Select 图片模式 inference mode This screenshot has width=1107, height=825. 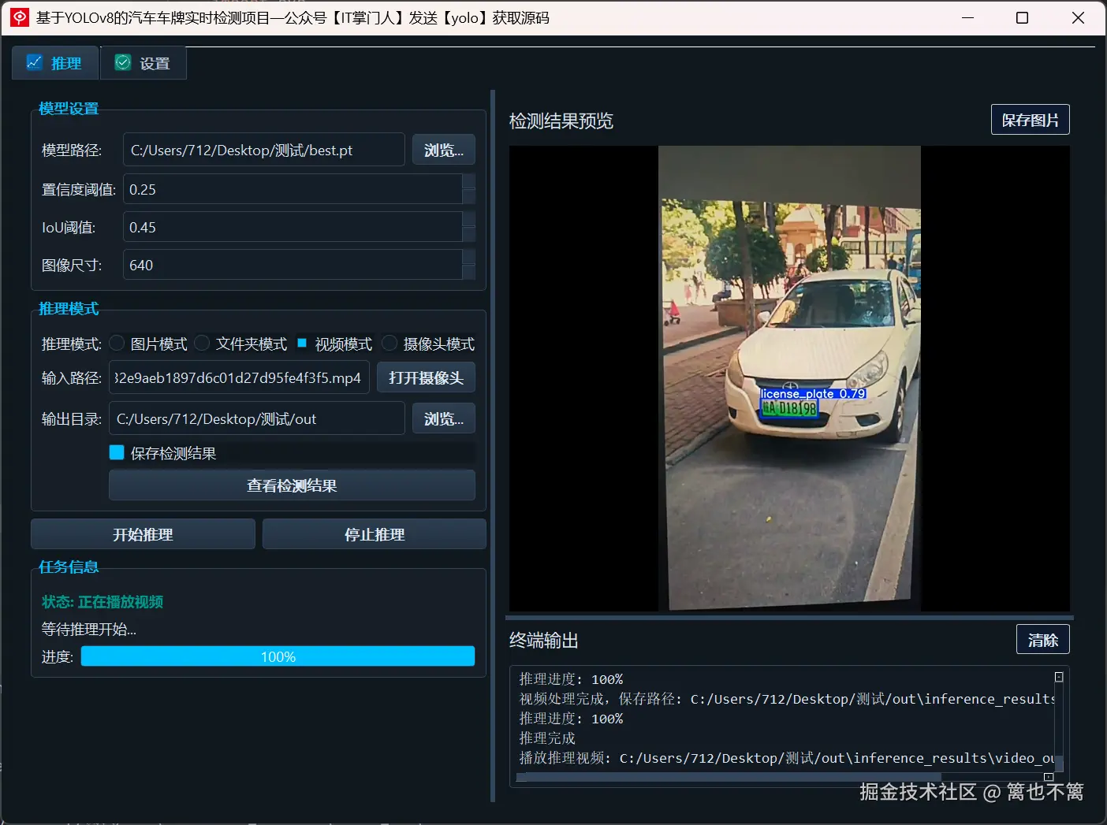point(116,343)
